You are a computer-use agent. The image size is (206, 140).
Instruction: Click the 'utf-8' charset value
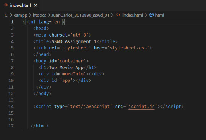point(79,35)
